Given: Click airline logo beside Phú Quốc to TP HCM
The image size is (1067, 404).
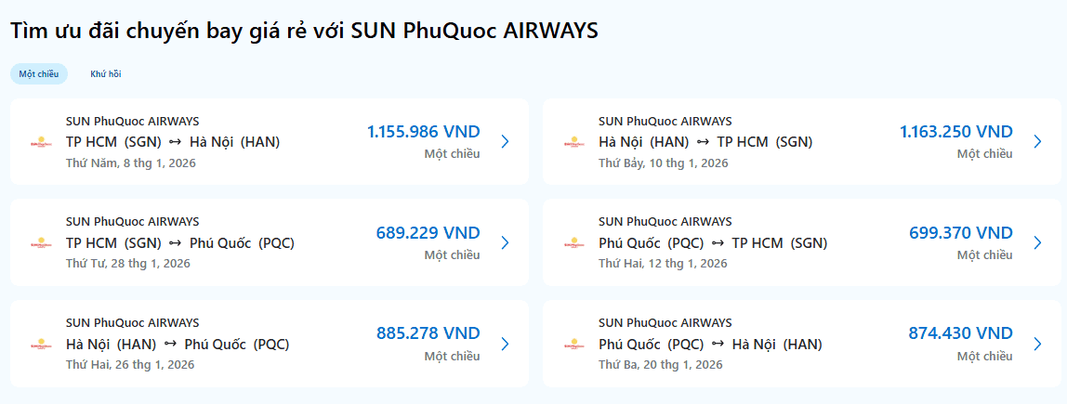Looking at the screenshot, I should tap(572, 243).
